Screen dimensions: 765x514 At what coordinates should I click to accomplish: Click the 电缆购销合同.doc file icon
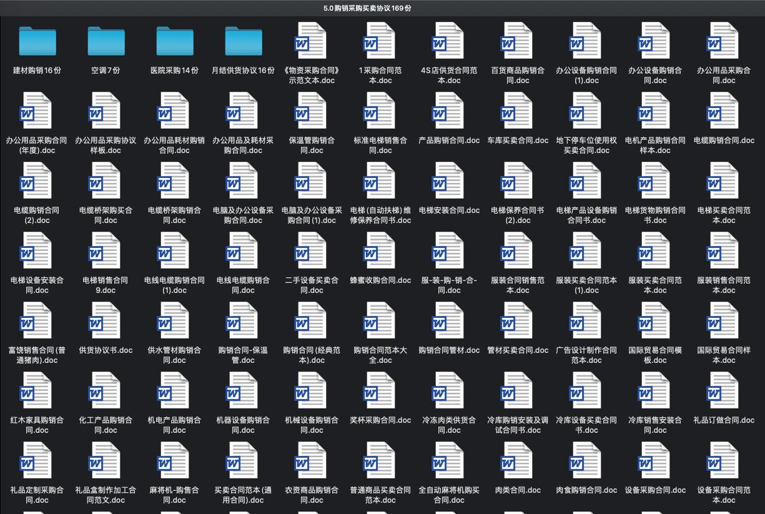[x=724, y=111]
